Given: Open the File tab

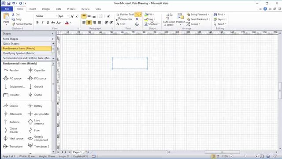Looking at the screenshot, I should coord(7,9).
